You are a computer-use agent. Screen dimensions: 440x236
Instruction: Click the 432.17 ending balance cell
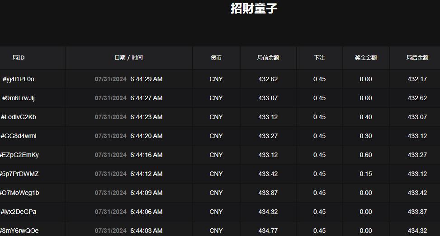(417, 79)
